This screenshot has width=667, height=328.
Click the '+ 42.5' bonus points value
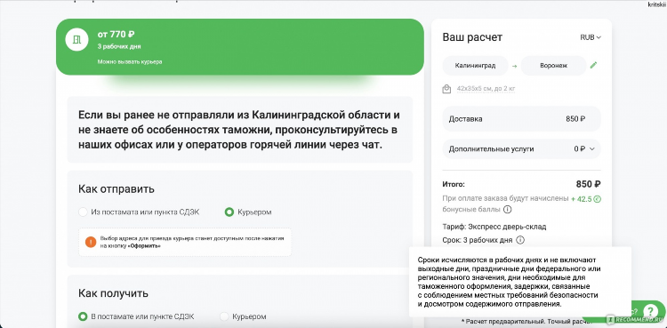tap(582, 199)
